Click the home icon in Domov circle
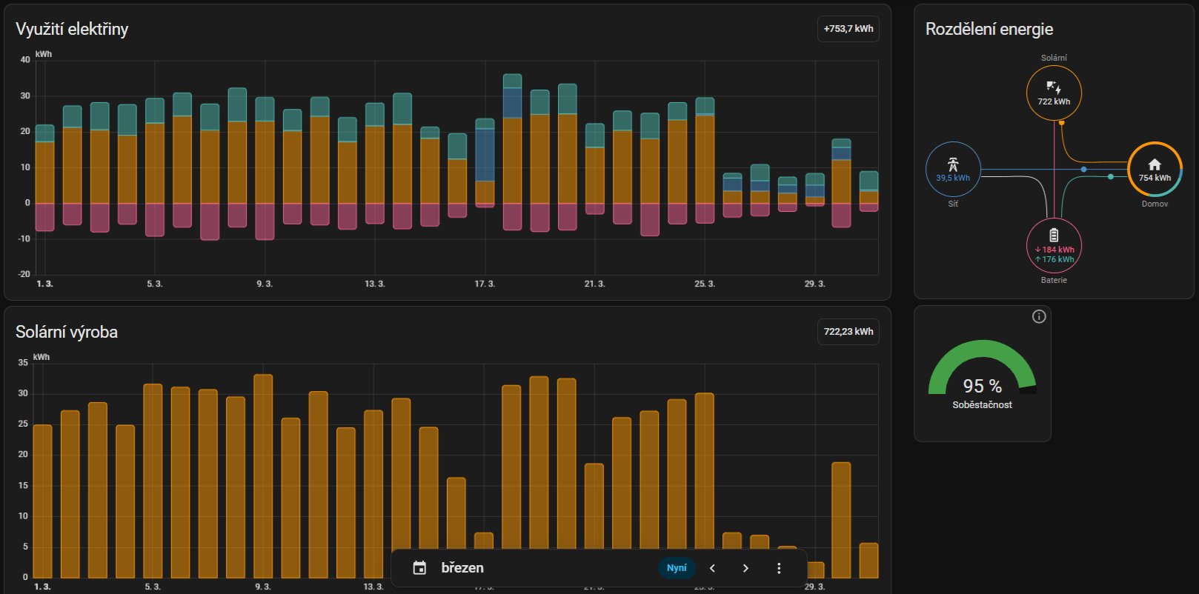This screenshot has height=594, width=1199. [1155, 164]
